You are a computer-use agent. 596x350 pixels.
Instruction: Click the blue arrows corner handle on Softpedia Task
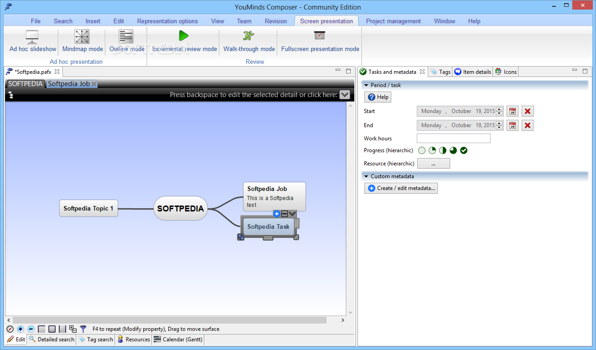coord(241,237)
